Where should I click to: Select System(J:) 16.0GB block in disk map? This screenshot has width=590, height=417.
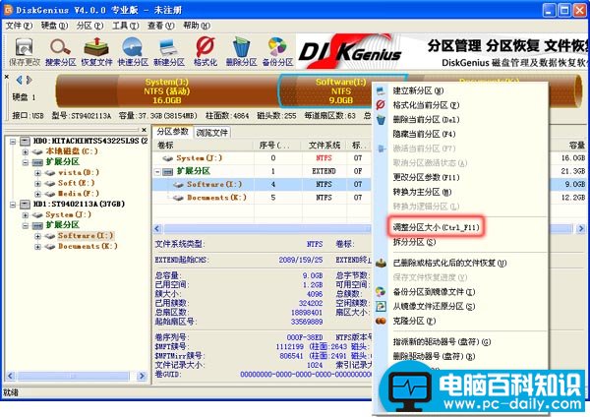167,90
